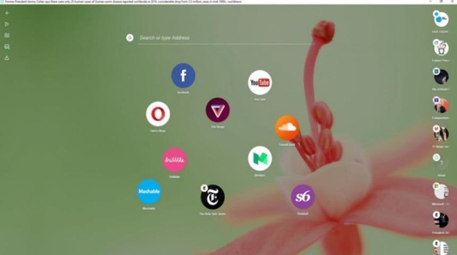Open the media player sidebar icon
This screenshot has height=255, width=457.
[7, 24]
